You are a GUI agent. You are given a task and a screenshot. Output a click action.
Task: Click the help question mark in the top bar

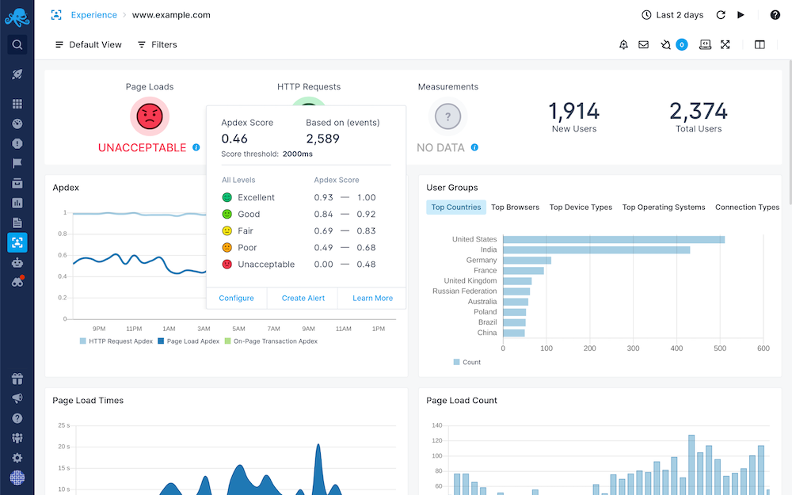coord(775,15)
